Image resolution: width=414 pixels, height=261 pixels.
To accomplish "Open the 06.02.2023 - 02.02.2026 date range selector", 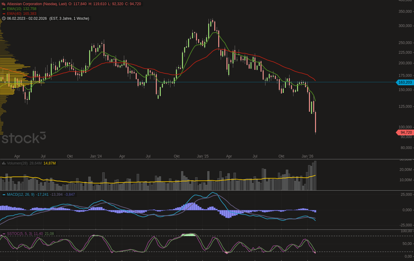I will (27, 19).
